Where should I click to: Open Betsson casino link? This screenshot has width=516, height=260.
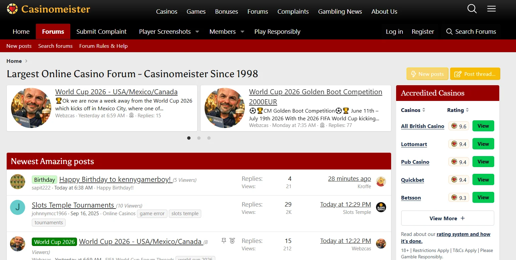point(411,198)
